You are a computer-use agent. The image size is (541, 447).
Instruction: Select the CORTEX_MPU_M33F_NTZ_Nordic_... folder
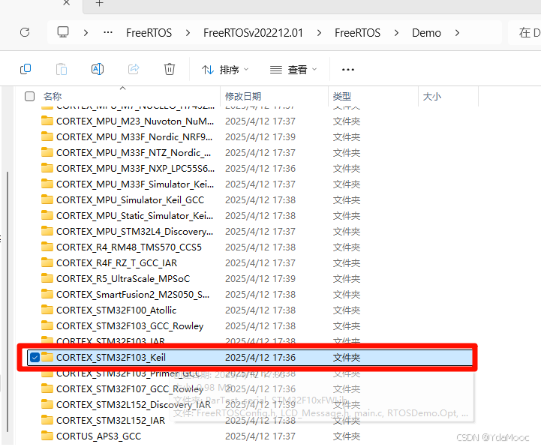tap(134, 153)
